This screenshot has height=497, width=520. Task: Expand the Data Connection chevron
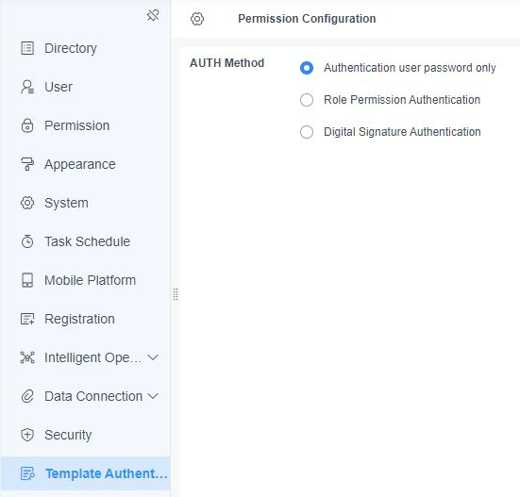coord(153,396)
